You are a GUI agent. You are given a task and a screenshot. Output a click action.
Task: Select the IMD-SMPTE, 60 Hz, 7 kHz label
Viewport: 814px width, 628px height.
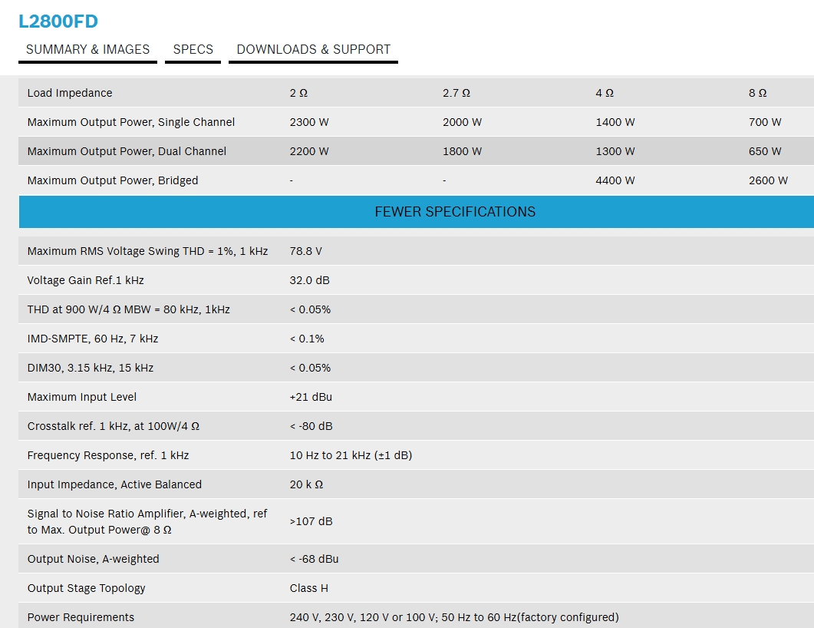[92, 339]
